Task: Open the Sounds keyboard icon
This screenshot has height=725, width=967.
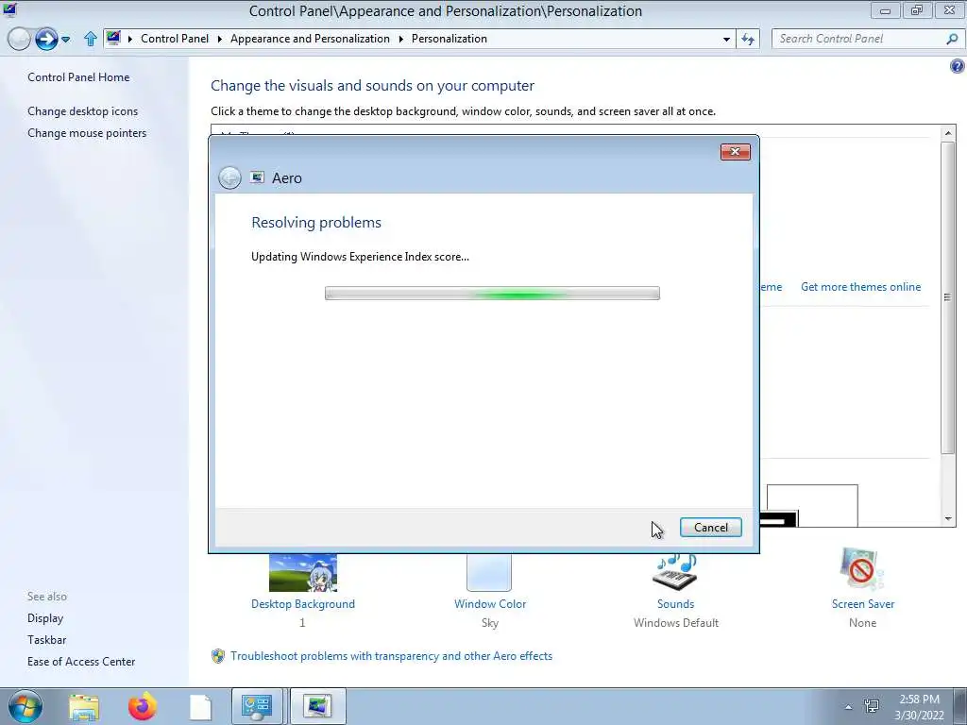Action: pyautogui.click(x=676, y=572)
